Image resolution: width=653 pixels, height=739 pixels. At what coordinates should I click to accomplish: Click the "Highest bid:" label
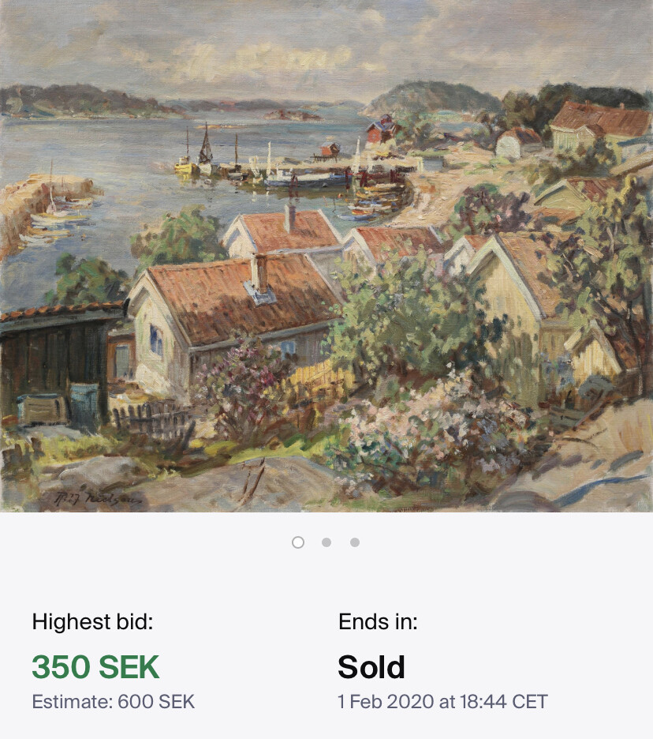point(92,622)
